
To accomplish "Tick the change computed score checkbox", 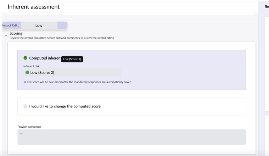I will click(x=26, y=106).
